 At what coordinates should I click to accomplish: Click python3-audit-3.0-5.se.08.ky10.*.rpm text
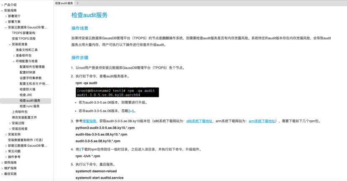(105, 128)
